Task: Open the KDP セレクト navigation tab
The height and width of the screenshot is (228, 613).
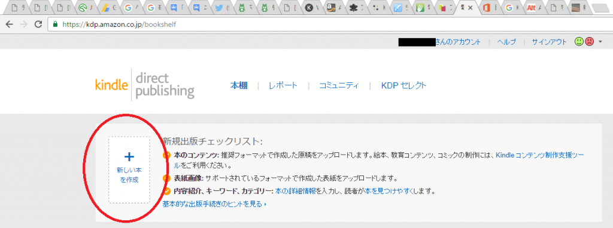Action: click(x=403, y=86)
